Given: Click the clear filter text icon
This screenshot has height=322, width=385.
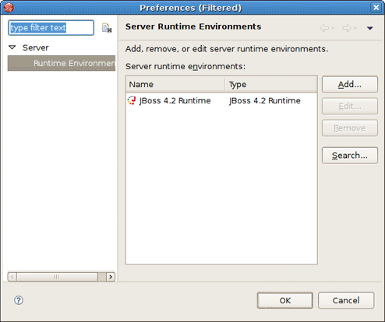Looking at the screenshot, I should 107,28.
